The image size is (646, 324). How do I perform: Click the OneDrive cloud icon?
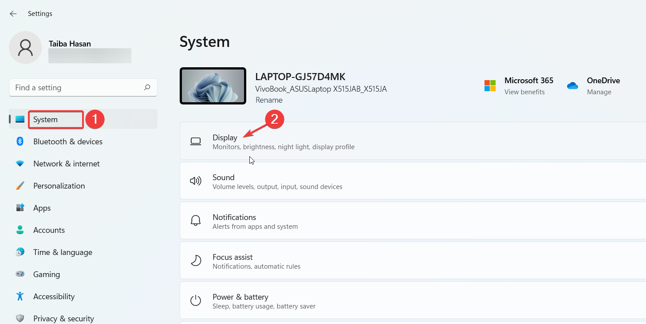pos(572,85)
